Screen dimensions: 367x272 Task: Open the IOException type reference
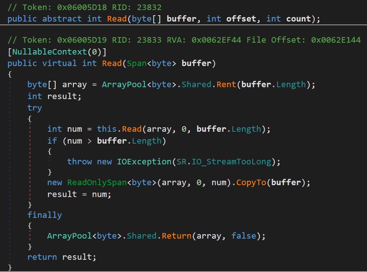click(x=144, y=162)
